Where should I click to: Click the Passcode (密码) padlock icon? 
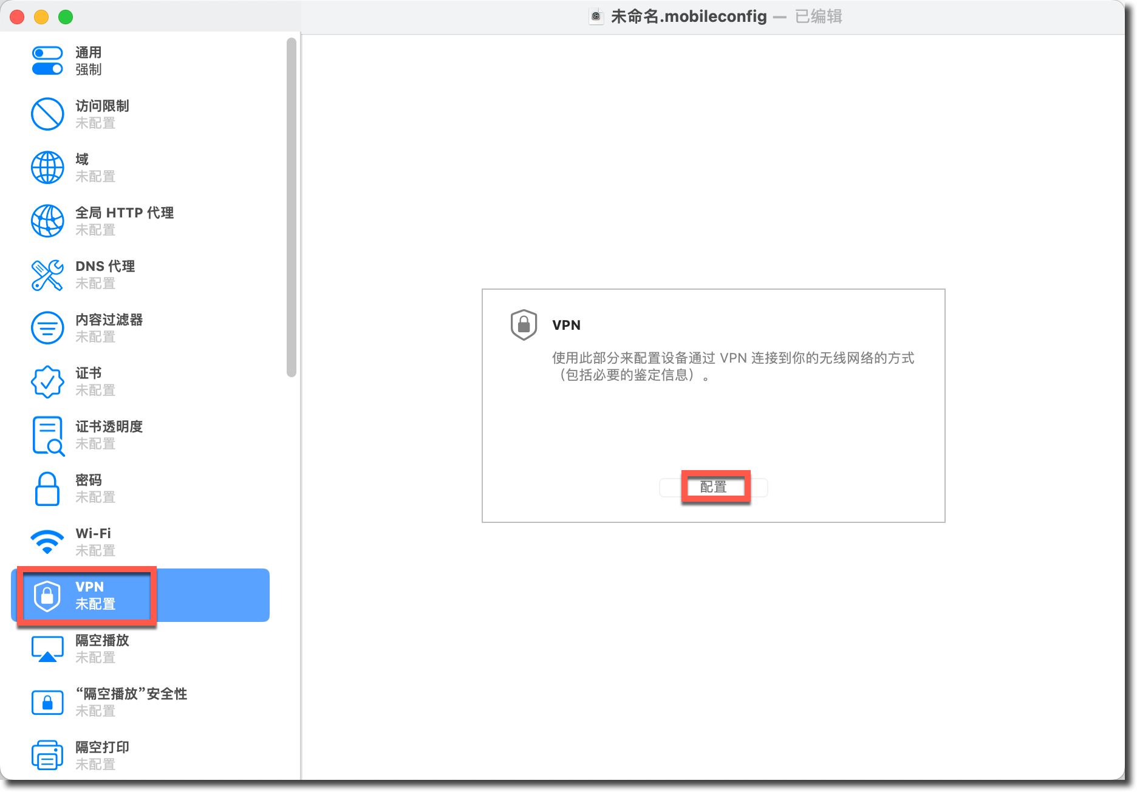point(47,489)
